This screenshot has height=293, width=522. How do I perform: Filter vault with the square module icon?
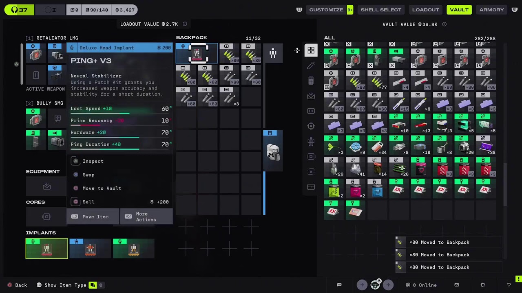(311, 157)
